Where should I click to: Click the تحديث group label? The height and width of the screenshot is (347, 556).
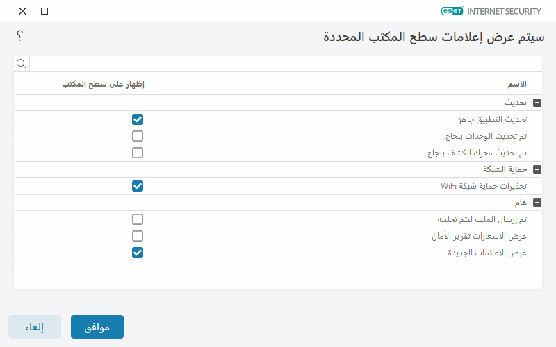[516, 103]
